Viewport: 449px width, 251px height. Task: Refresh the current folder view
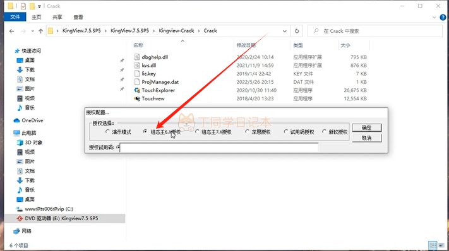(x=297, y=31)
